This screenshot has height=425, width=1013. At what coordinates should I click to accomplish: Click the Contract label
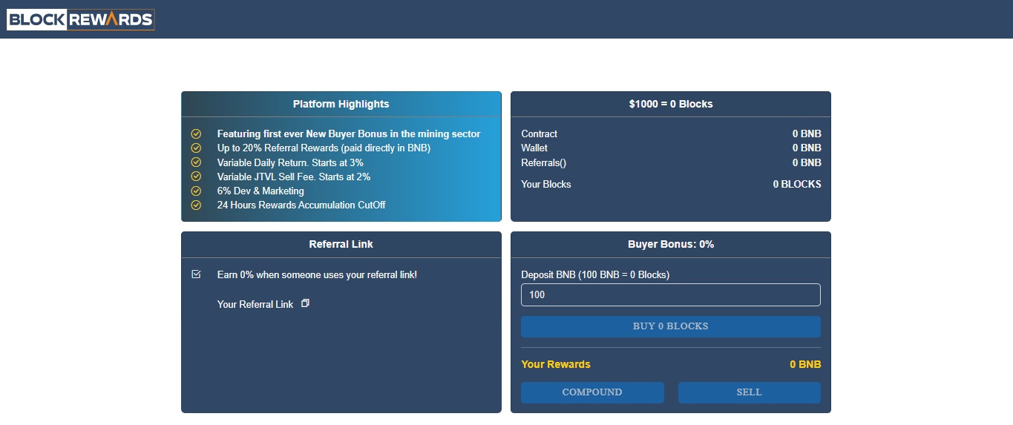(540, 134)
